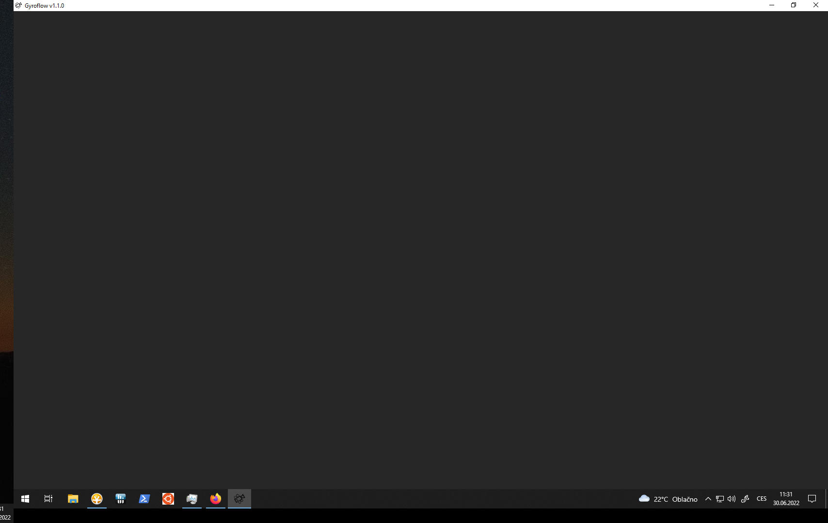Click the Gyroflow v1.1.0 window title text
This screenshot has width=828, height=523.
coord(45,6)
